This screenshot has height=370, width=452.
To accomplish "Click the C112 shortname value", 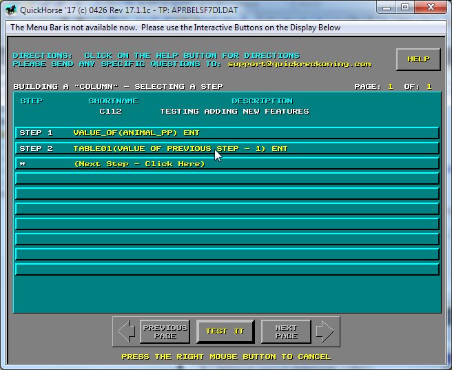I will pos(110,112).
